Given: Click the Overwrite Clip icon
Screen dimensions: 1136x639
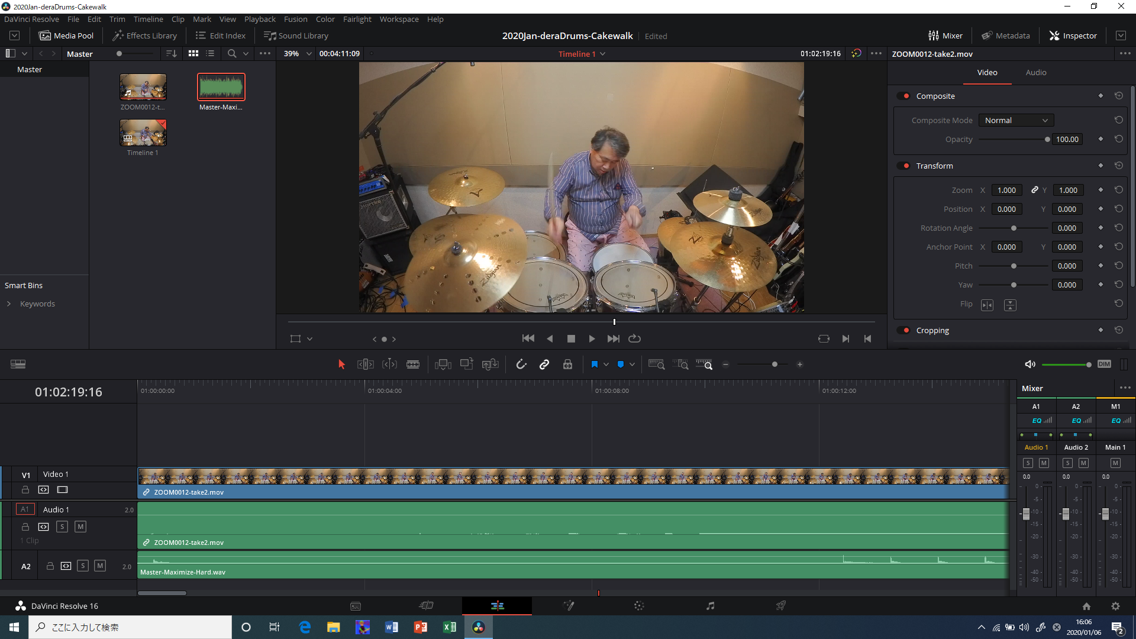Looking at the screenshot, I should pos(467,364).
